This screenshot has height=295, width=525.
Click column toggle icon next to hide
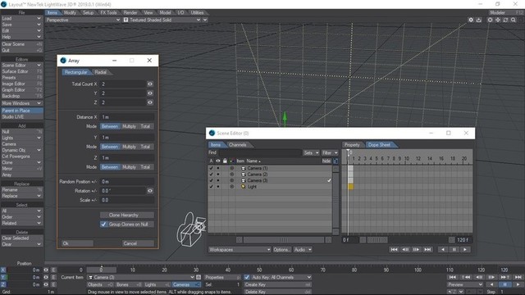tap(336, 161)
